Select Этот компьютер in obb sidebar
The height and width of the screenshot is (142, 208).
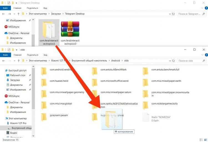click(x=16, y=118)
